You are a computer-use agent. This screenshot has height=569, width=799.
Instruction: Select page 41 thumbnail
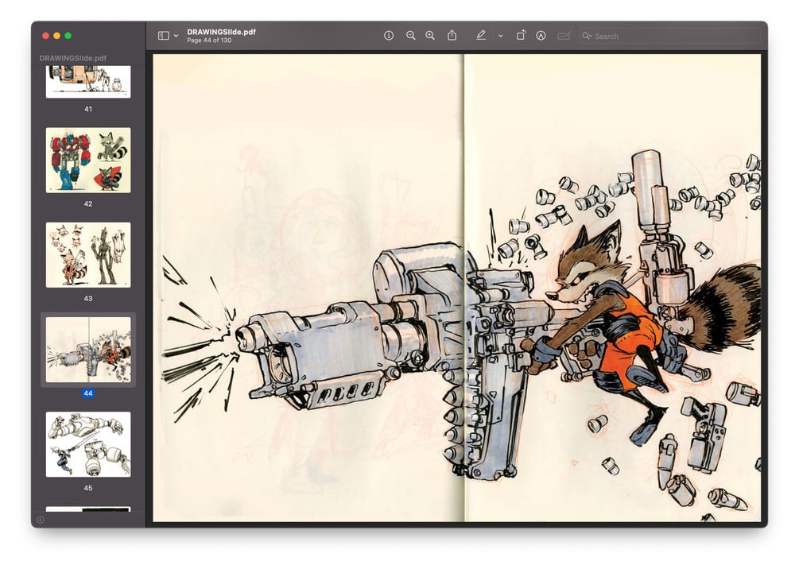[88, 82]
